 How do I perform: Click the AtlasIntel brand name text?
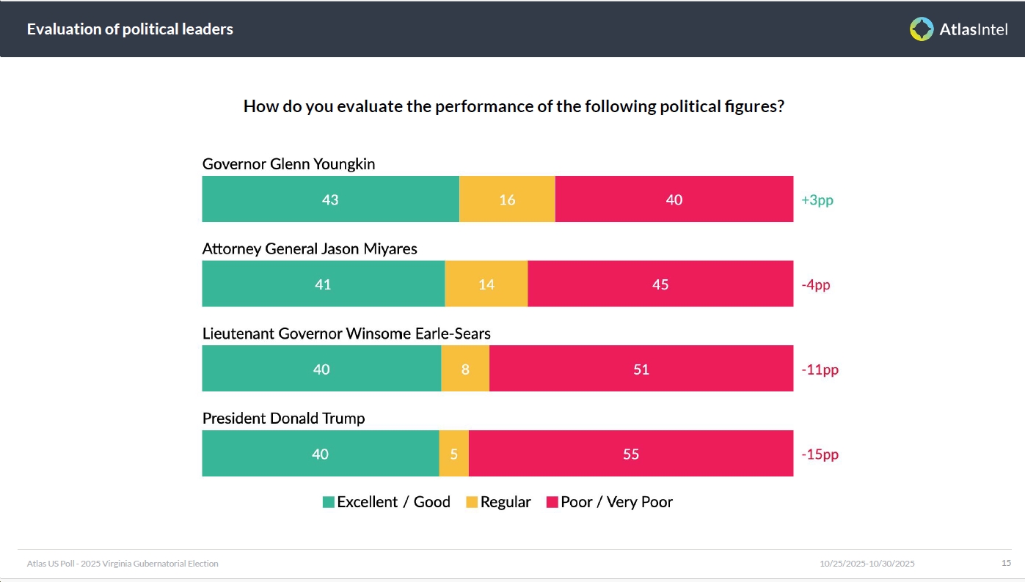tap(974, 29)
